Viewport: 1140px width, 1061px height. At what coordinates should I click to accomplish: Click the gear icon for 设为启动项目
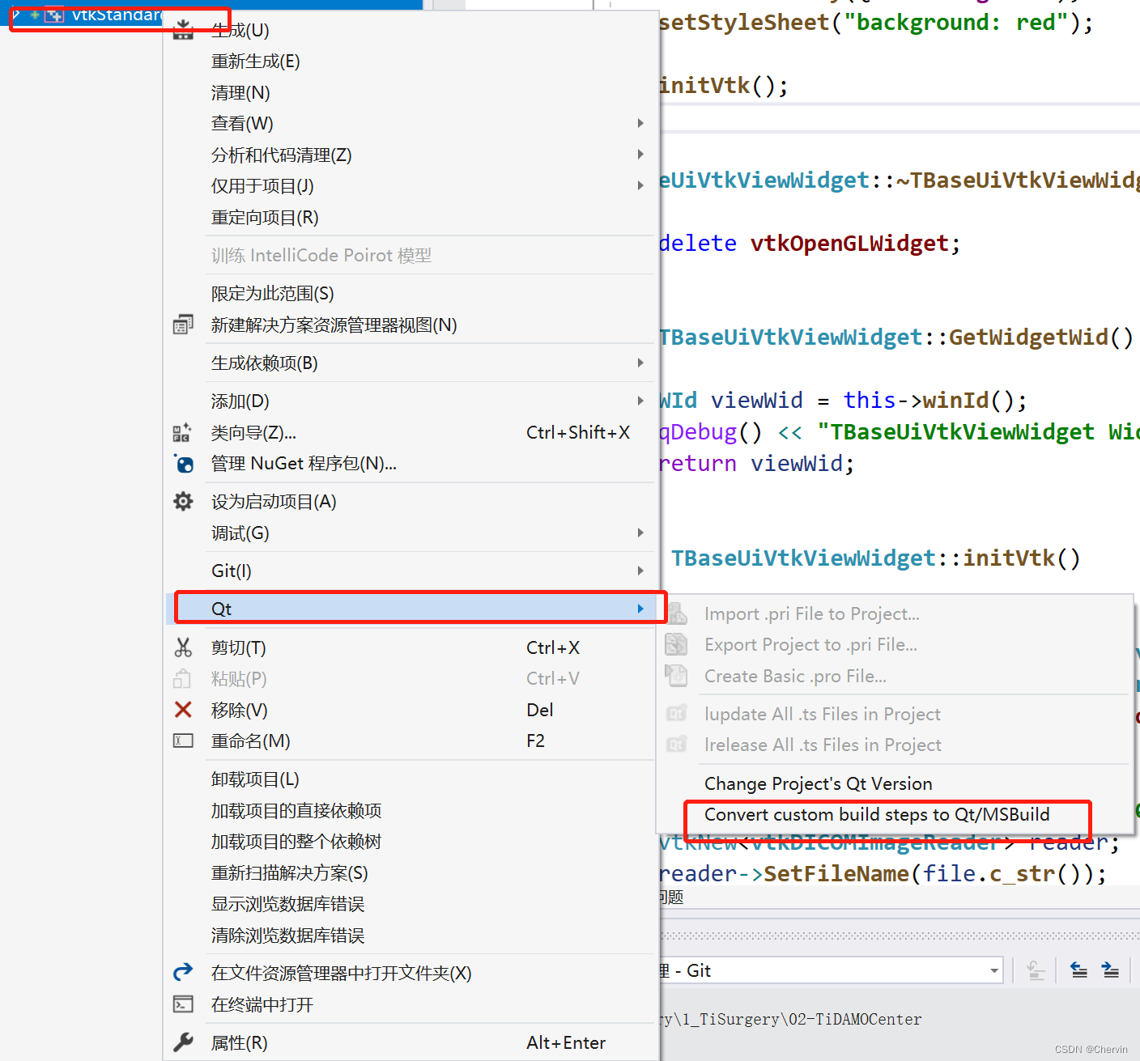click(x=183, y=502)
